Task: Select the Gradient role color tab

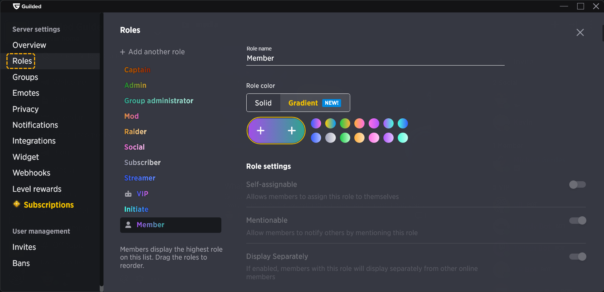Action: tap(315, 103)
